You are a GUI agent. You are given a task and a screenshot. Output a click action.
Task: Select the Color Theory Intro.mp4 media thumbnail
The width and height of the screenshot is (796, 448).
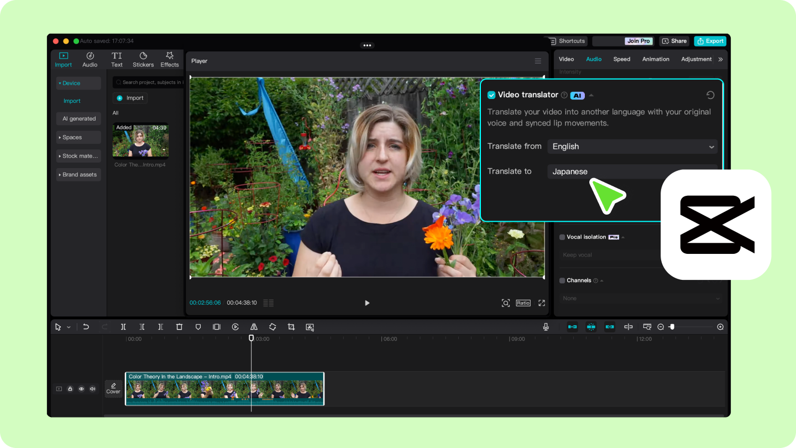140,140
